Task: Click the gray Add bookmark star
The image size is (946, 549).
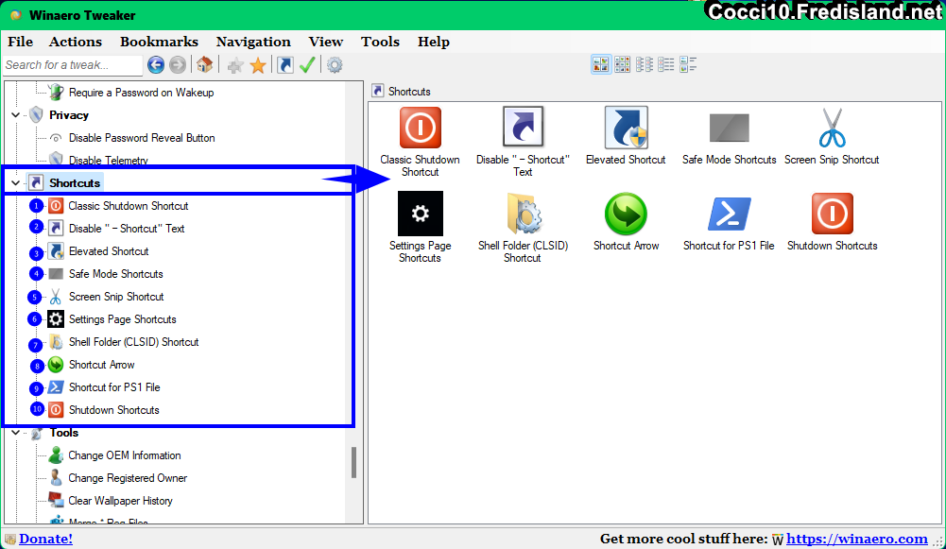Action: pyautogui.click(x=235, y=65)
